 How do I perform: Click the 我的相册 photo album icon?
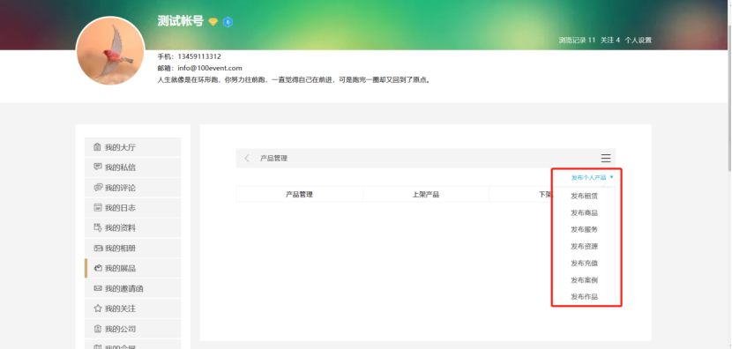[x=98, y=249]
